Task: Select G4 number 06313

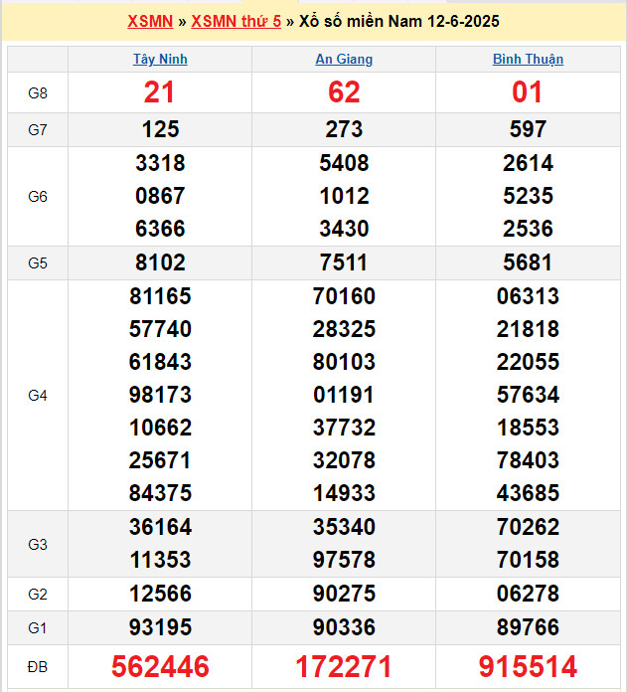Action: (x=528, y=296)
